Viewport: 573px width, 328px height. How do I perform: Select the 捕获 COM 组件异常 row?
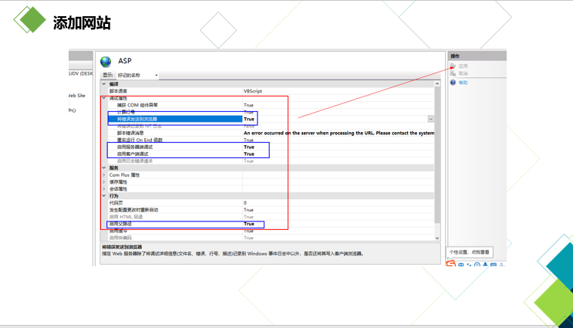(271, 105)
